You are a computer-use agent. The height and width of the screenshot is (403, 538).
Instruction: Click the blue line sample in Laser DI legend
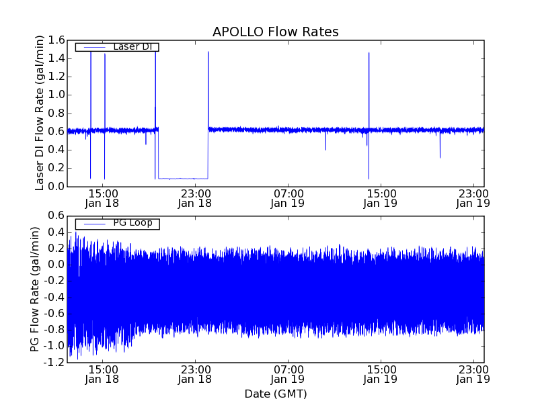(x=94, y=47)
